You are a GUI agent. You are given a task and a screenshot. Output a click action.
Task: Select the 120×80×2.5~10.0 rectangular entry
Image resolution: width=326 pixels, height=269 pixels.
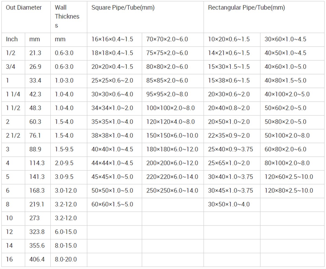(289, 191)
